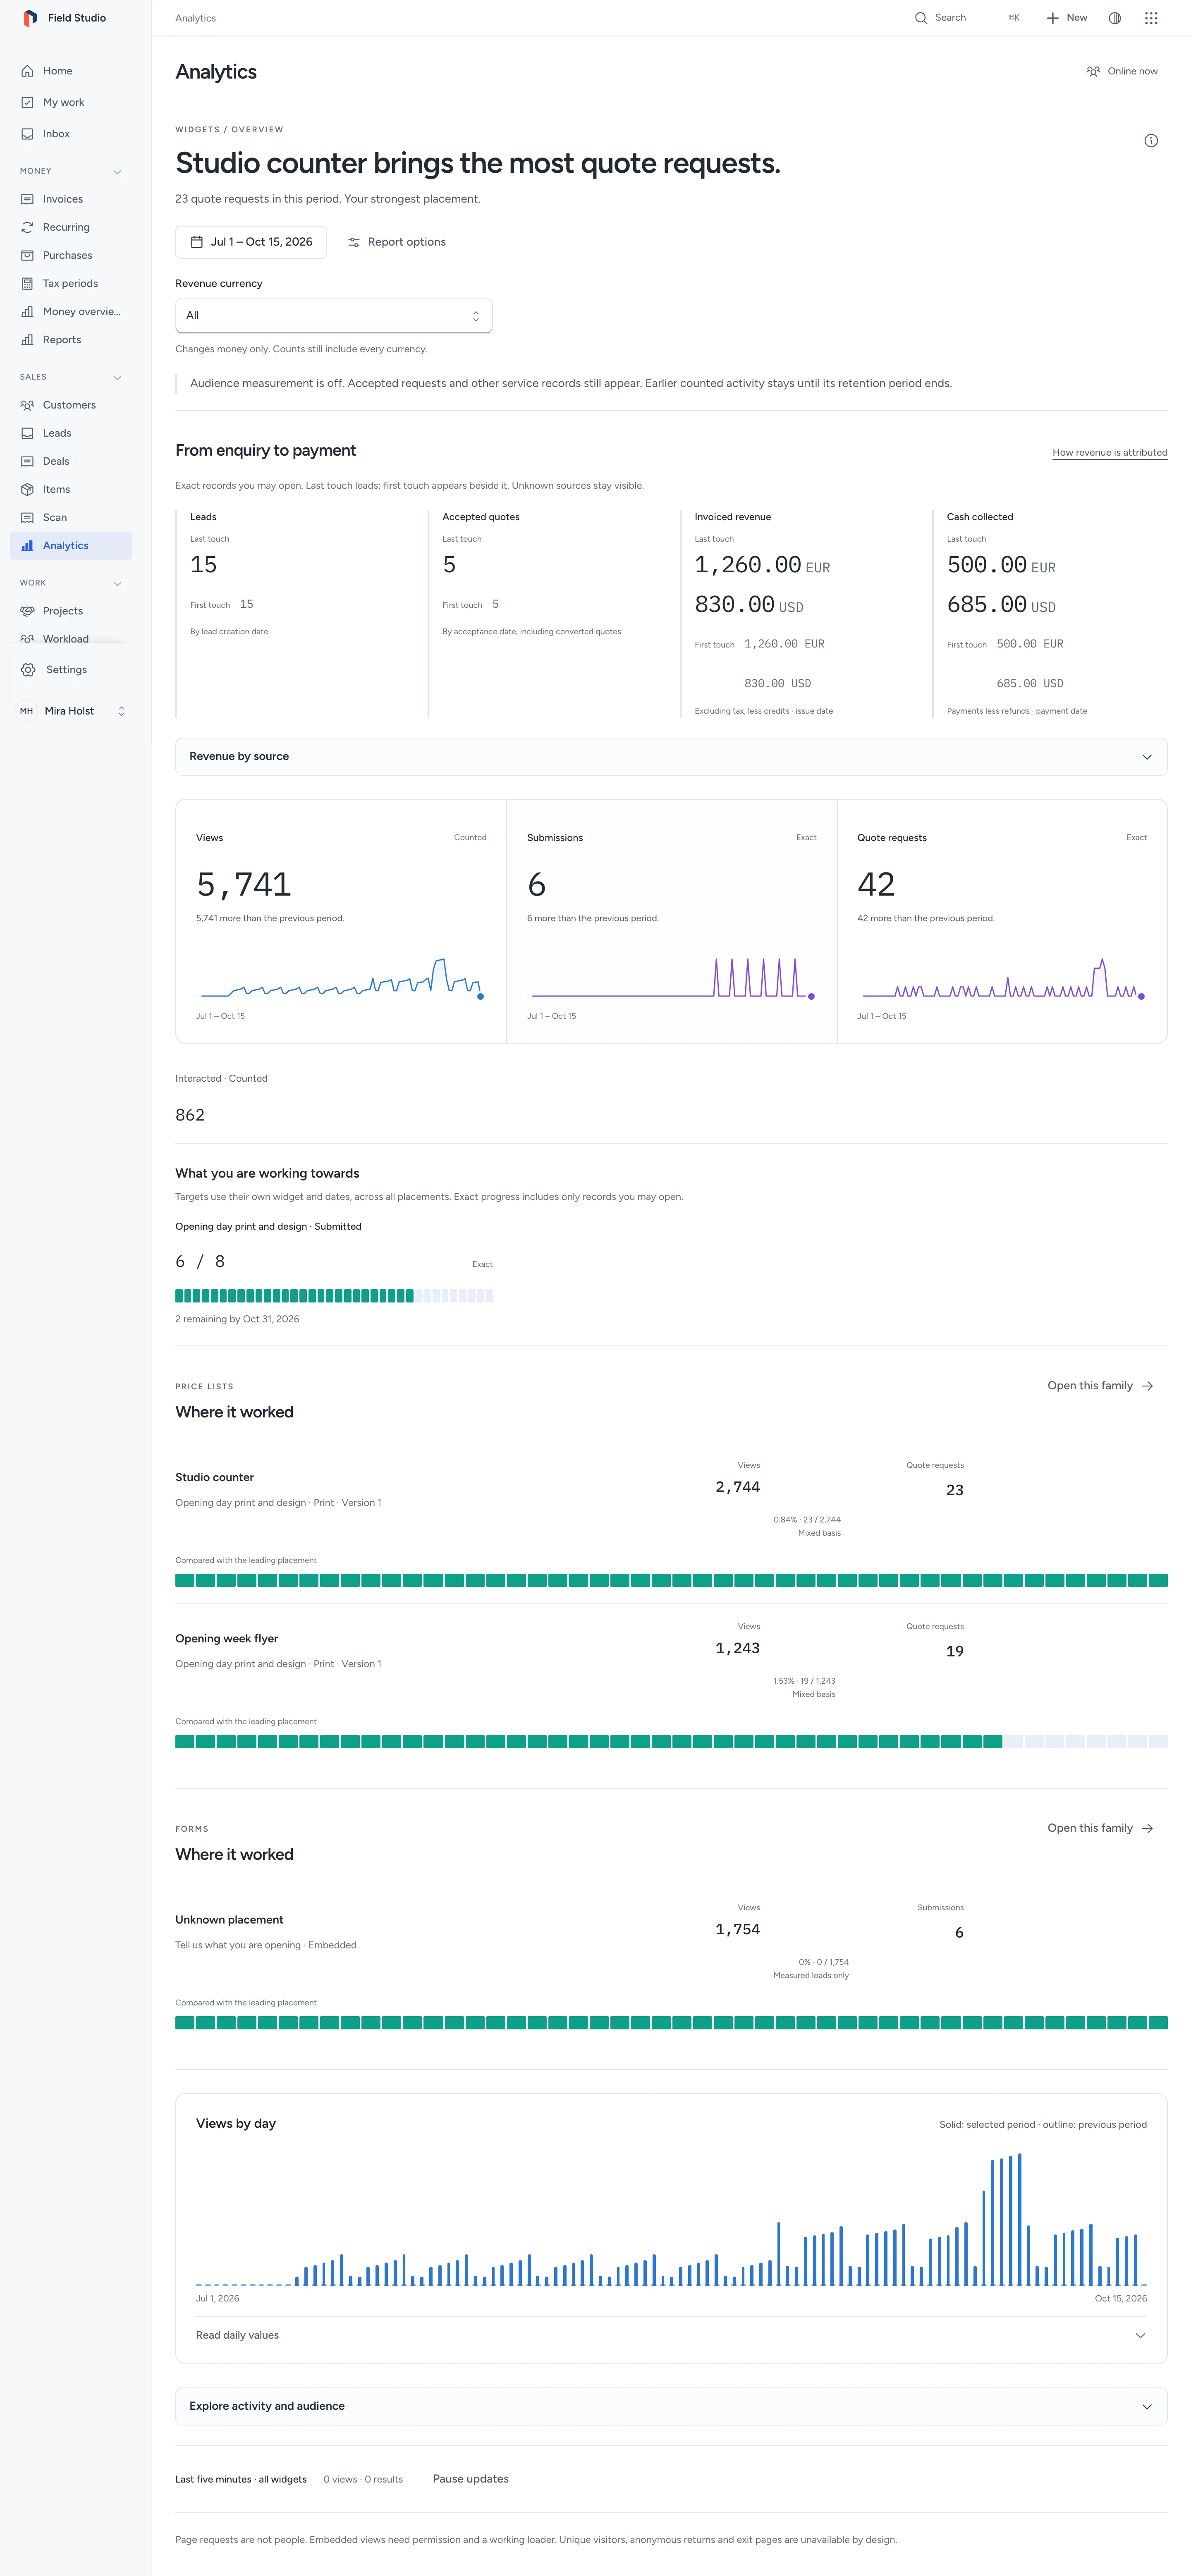Open Settings from the sidebar
This screenshot has height=2576, width=1191.
[71, 670]
